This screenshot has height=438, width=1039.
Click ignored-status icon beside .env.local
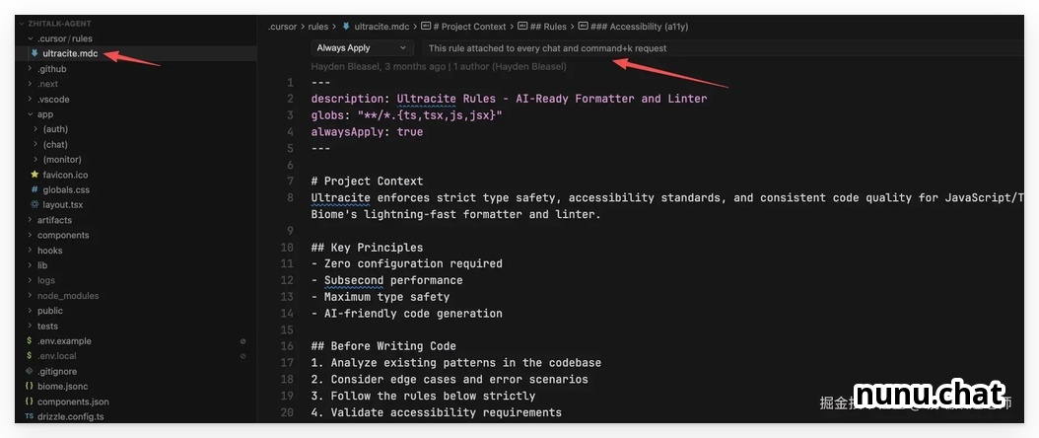click(242, 356)
